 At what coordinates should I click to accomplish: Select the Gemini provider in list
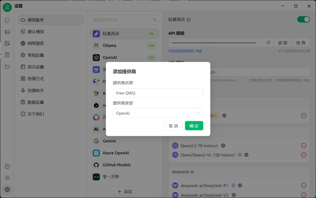124,141
